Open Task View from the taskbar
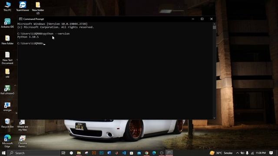The height and width of the screenshot is (156, 278). click(x=63, y=153)
